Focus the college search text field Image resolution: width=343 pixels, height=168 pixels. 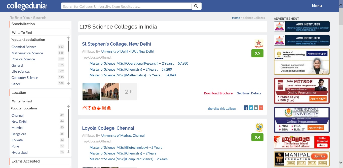126,6
